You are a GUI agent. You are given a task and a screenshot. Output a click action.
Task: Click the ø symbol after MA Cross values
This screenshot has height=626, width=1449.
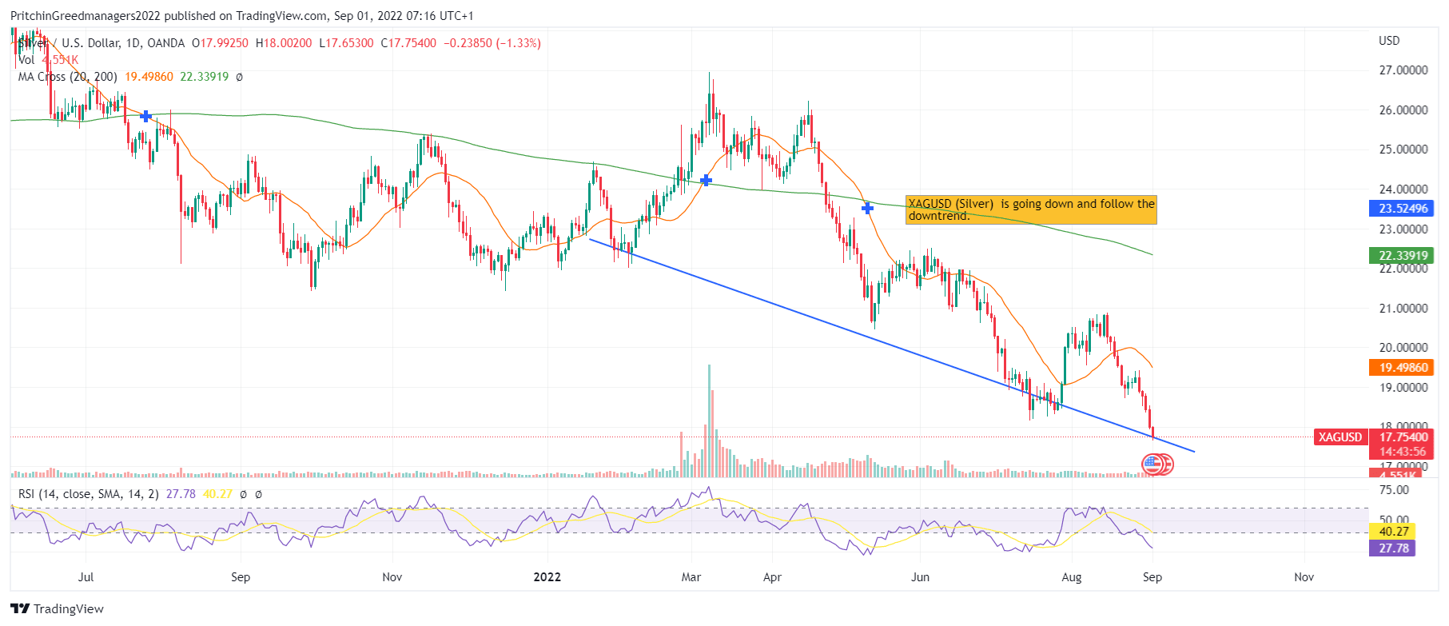[239, 77]
